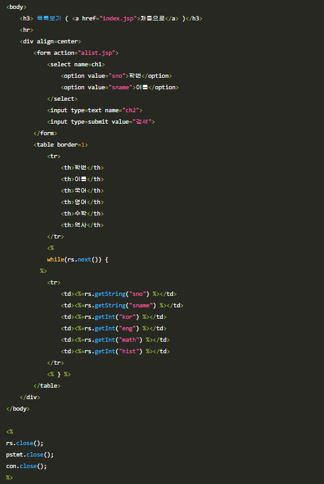The image size is (324, 484).
Task: Click the option line with value "sname"
Action: (120, 87)
